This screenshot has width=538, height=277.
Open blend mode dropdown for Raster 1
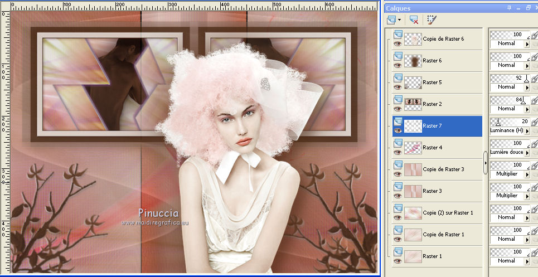click(x=527, y=261)
